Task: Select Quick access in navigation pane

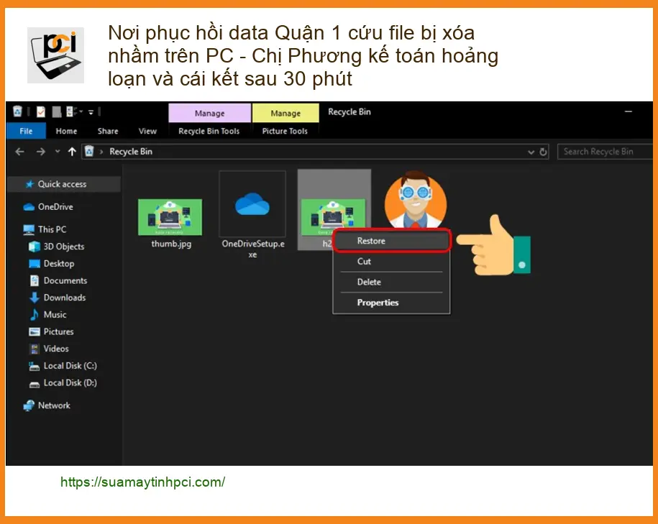Action: pyautogui.click(x=64, y=184)
